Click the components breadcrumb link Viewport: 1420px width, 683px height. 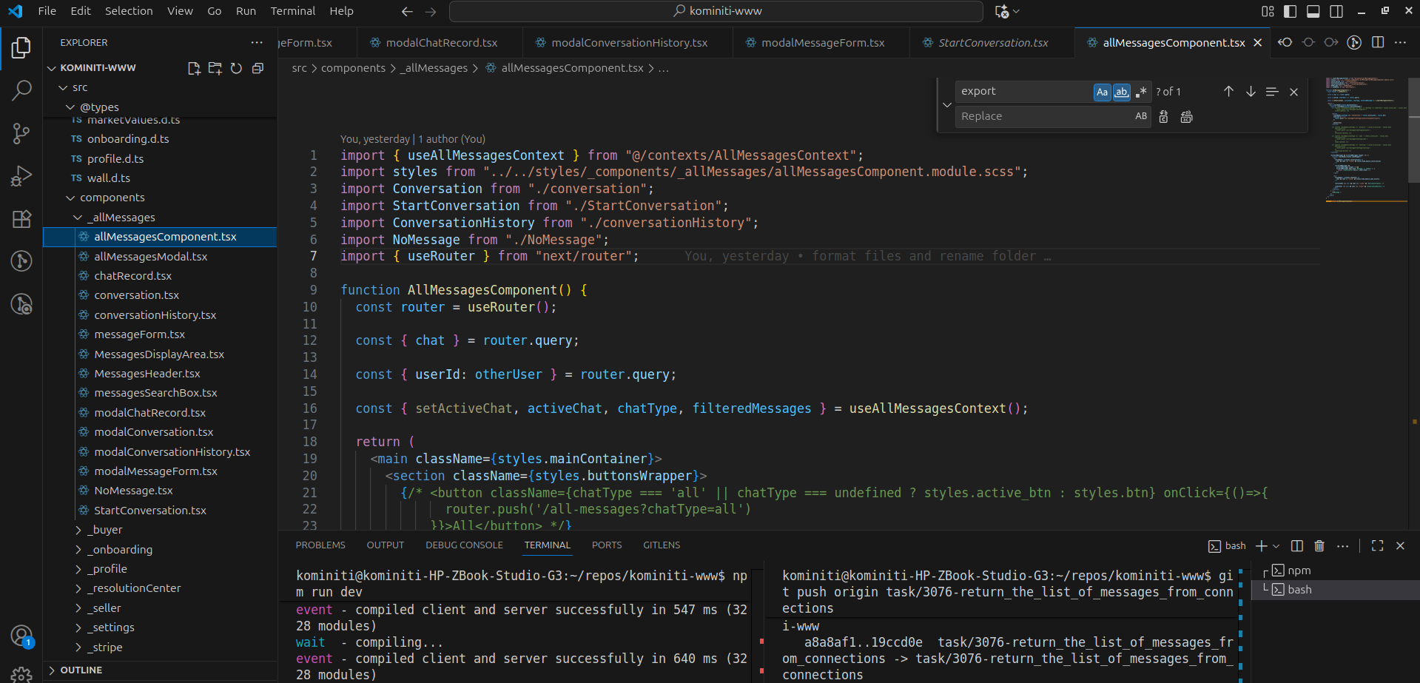click(x=353, y=68)
